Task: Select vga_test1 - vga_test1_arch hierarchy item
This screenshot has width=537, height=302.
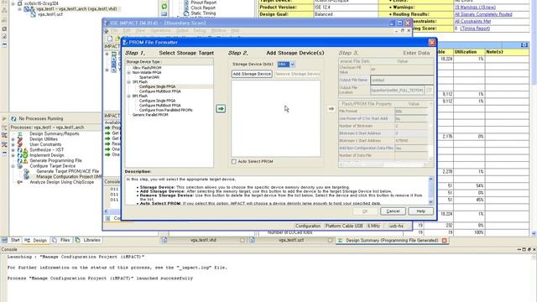Action: [x=76, y=9]
